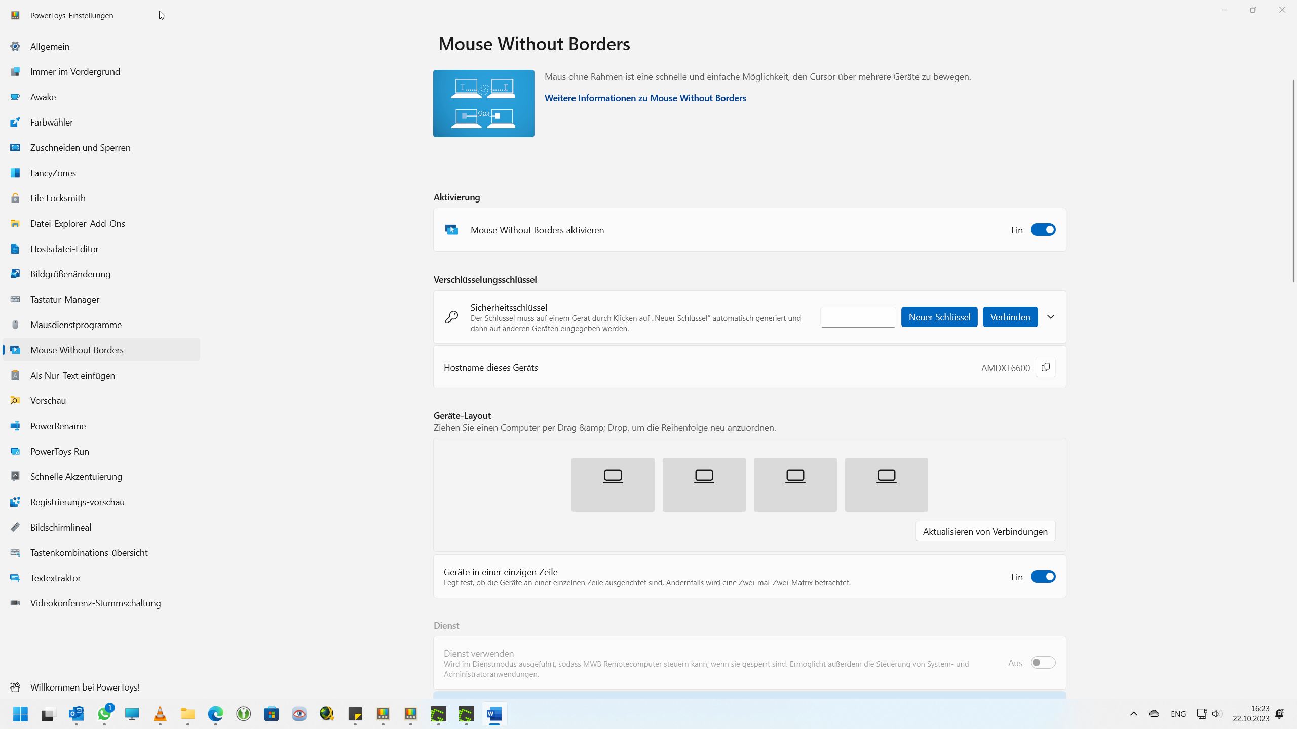
Task: Show hidden system tray icons
Action: point(1134,714)
